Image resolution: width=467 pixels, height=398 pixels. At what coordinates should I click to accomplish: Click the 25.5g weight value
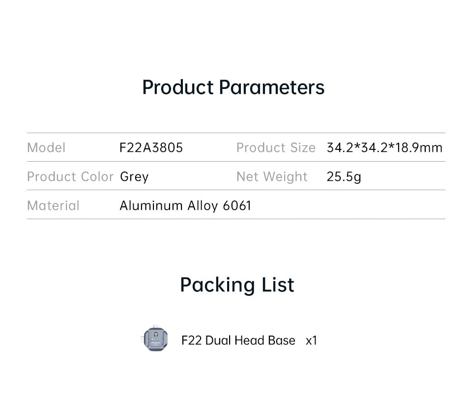[344, 176]
